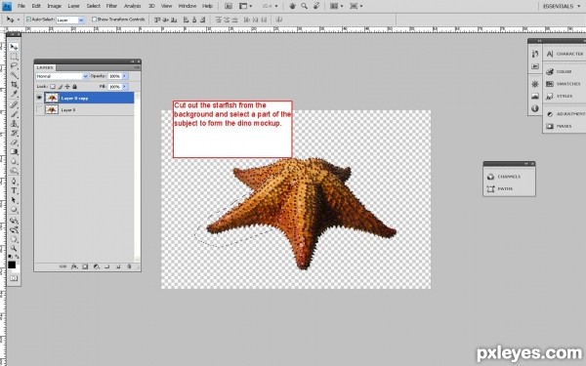This screenshot has height=366, width=586.
Task: Select the Crop tool
Action: point(14,84)
